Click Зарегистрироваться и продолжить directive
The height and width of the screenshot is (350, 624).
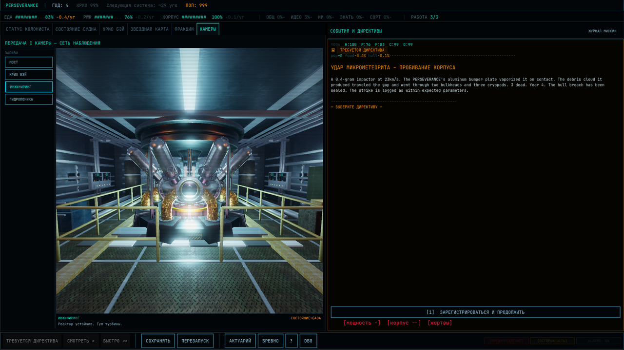(475, 312)
